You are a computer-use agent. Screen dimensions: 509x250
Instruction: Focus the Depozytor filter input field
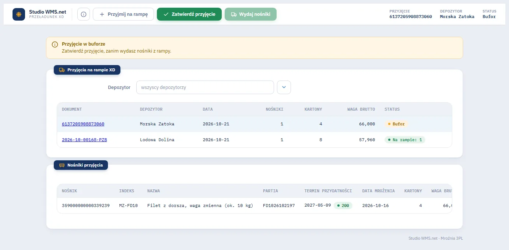tap(205, 87)
